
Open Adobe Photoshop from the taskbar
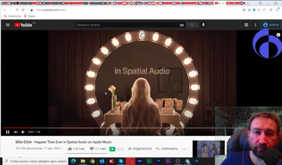pyautogui.click(x=197, y=161)
